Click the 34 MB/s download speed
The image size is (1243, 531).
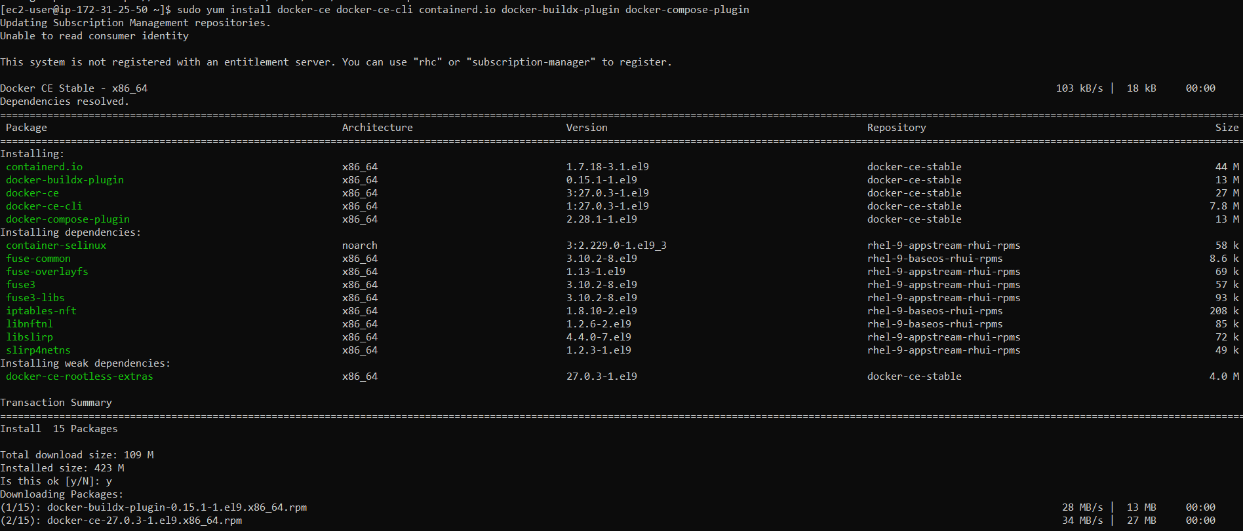[x=1082, y=521]
